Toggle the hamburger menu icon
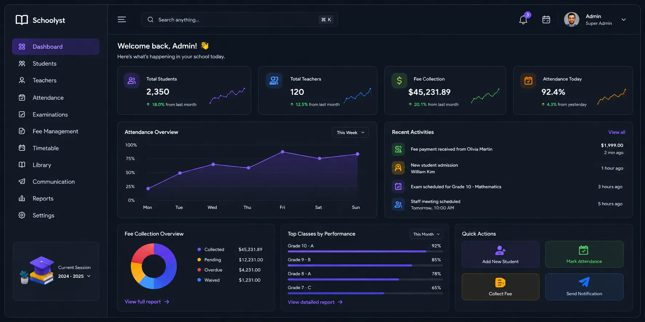645x322 pixels. click(x=122, y=20)
